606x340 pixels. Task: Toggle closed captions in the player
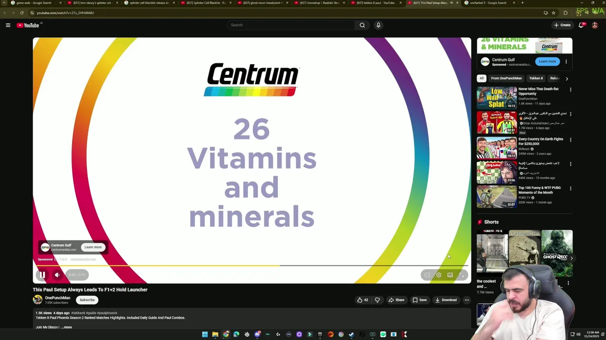pyautogui.click(x=427, y=275)
